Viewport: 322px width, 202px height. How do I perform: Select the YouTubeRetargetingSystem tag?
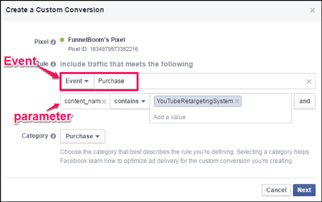click(x=195, y=101)
